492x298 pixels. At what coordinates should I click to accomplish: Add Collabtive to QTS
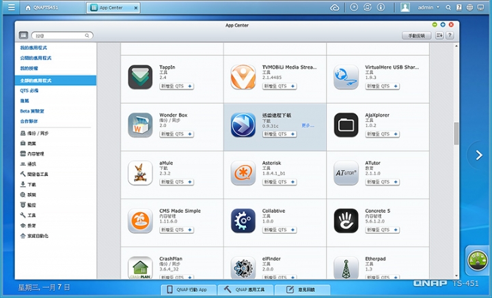coord(279,230)
